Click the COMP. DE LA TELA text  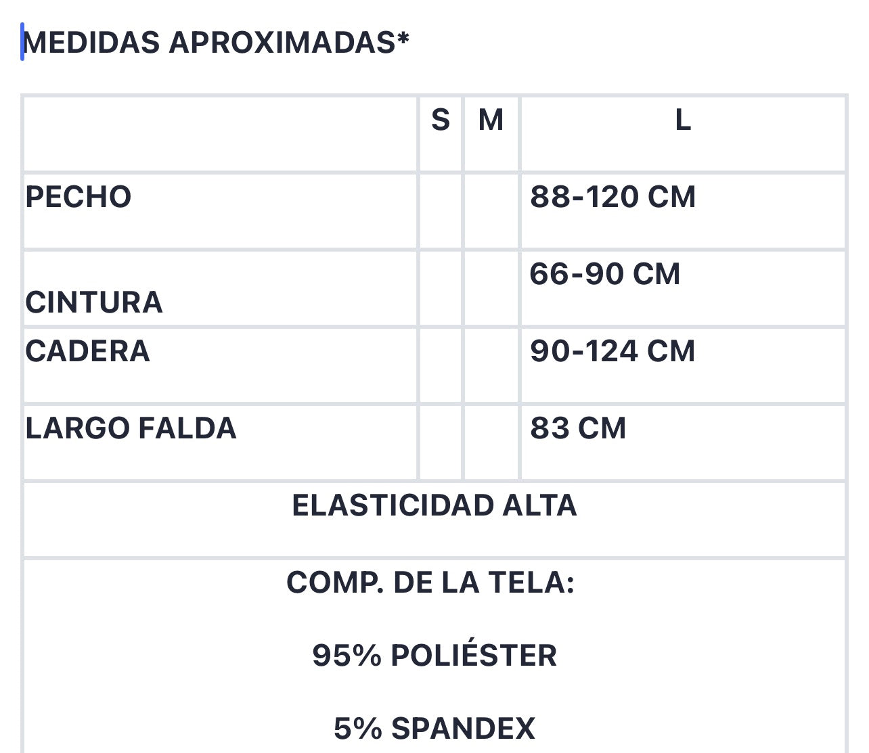[x=430, y=583]
